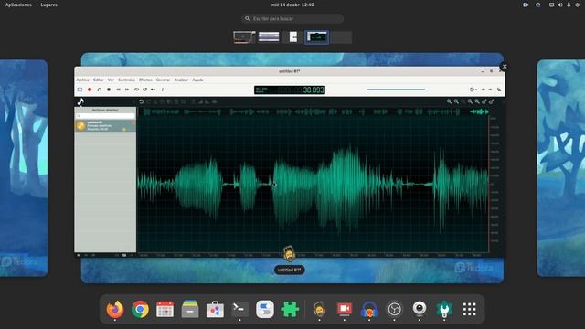Open the Software store from dock
This screenshot has height=329, width=585.
[215, 309]
